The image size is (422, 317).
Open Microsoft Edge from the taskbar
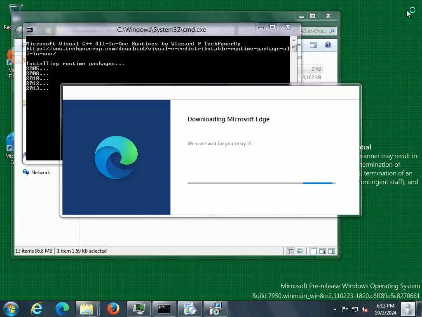click(x=62, y=309)
